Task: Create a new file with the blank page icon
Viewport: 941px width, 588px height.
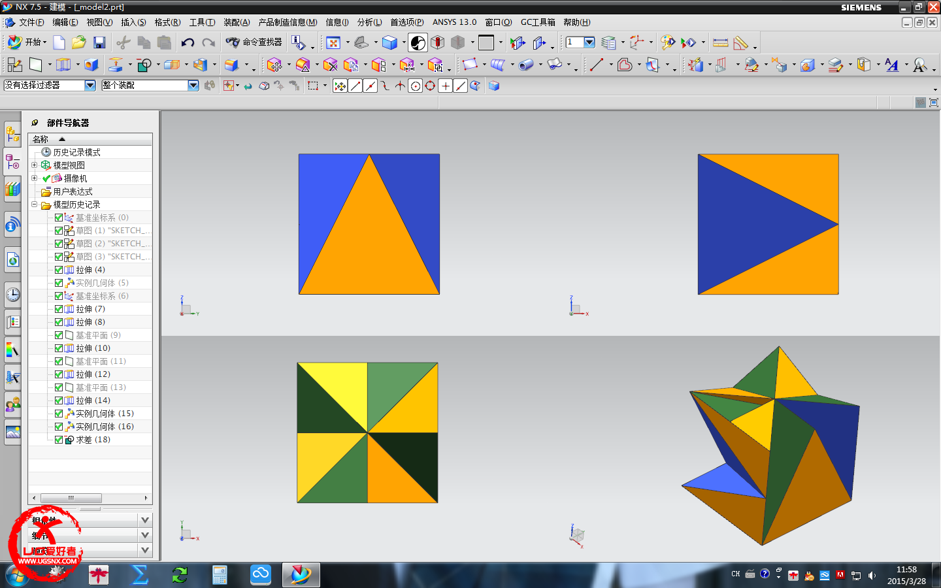Action: [x=59, y=43]
